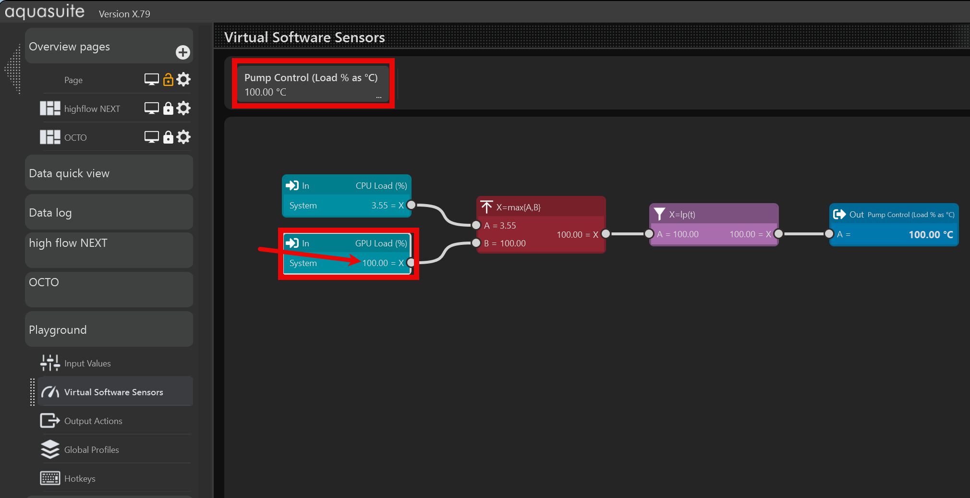970x498 pixels.
Task: Open Input Values in Playground
Action: tap(87, 364)
